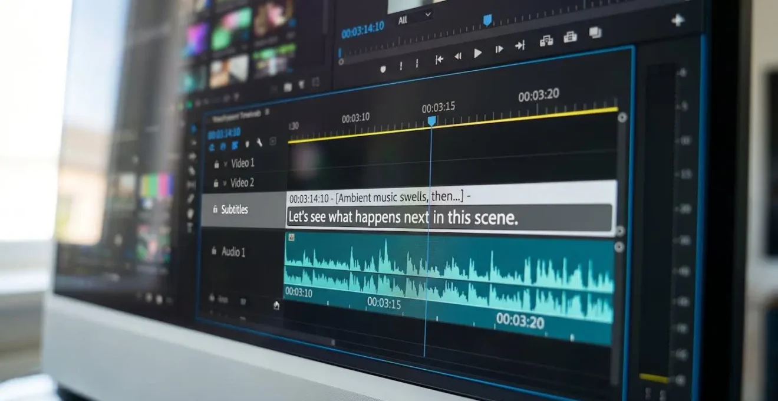Click the caption track options icon beside wrench
Viewport: 778px width, 401px height.
click(x=273, y=142)
